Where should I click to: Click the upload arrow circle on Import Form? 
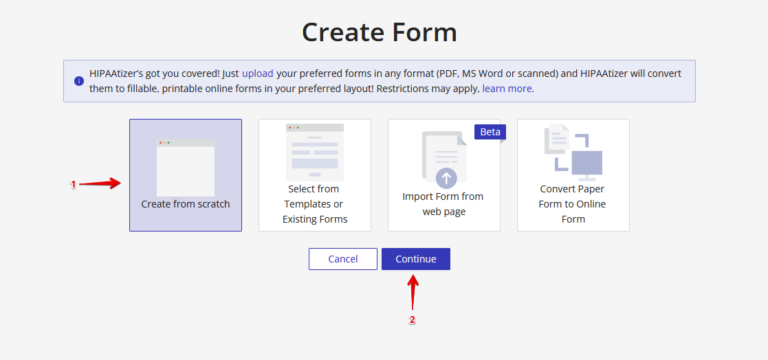(x=446, y=179)
